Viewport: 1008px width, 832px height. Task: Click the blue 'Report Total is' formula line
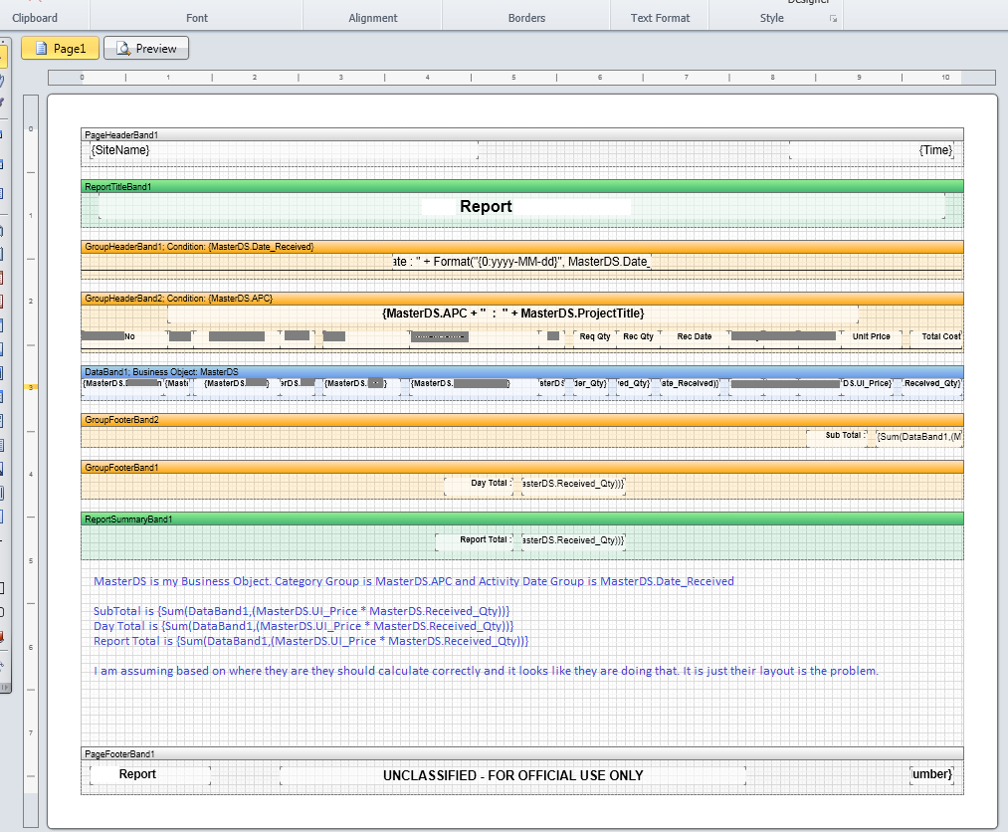coord(311,640)
